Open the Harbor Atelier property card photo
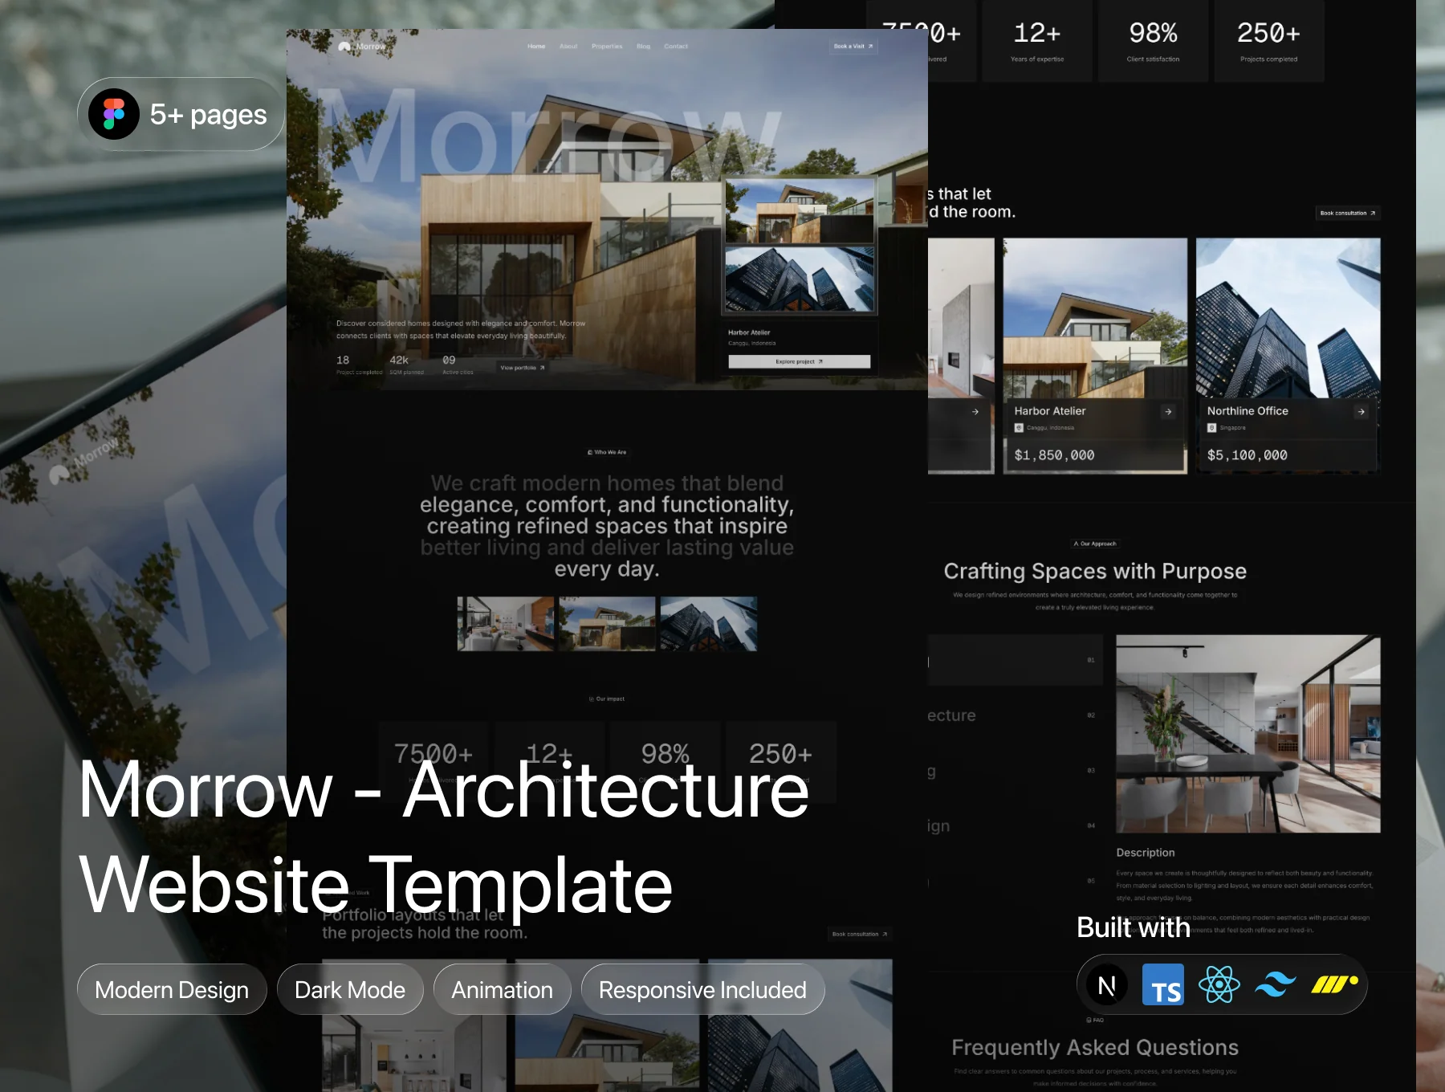This screenshot has width=1445, height=1092. pyautogui.click(x=1095, y=318)
